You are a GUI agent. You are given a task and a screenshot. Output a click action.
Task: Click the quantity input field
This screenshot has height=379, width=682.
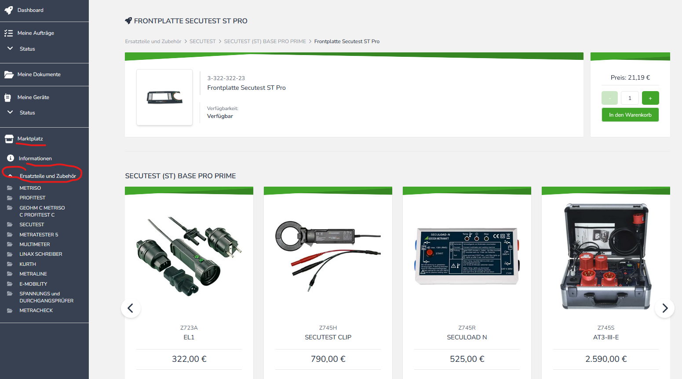point(630,98)
